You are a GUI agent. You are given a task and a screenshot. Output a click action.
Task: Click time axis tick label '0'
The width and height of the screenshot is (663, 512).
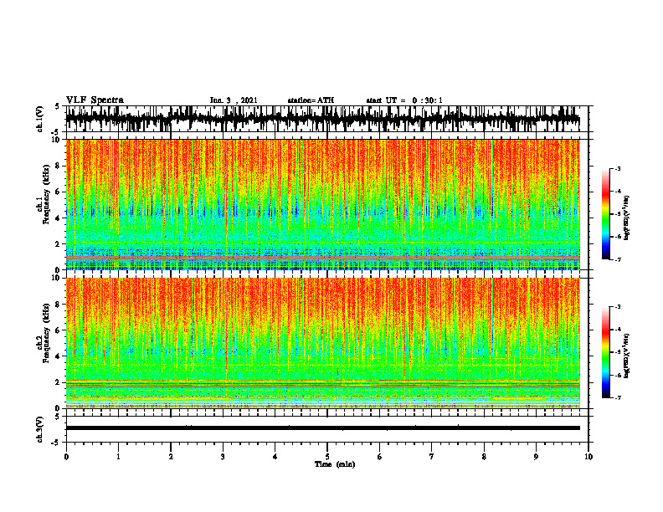66,457
